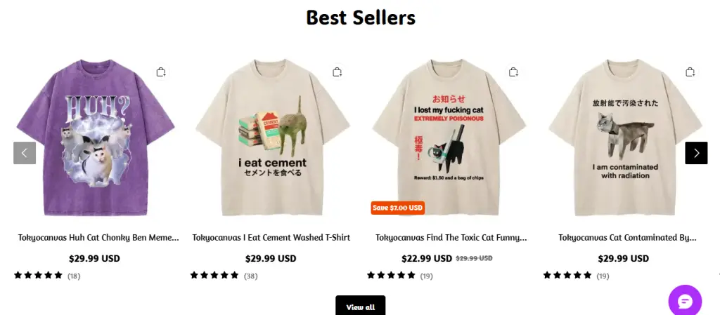Open Tokyocanvas Find The Toxic Cat Funny link
Viewport: 720px width, 315px height.
click(451, 238)
